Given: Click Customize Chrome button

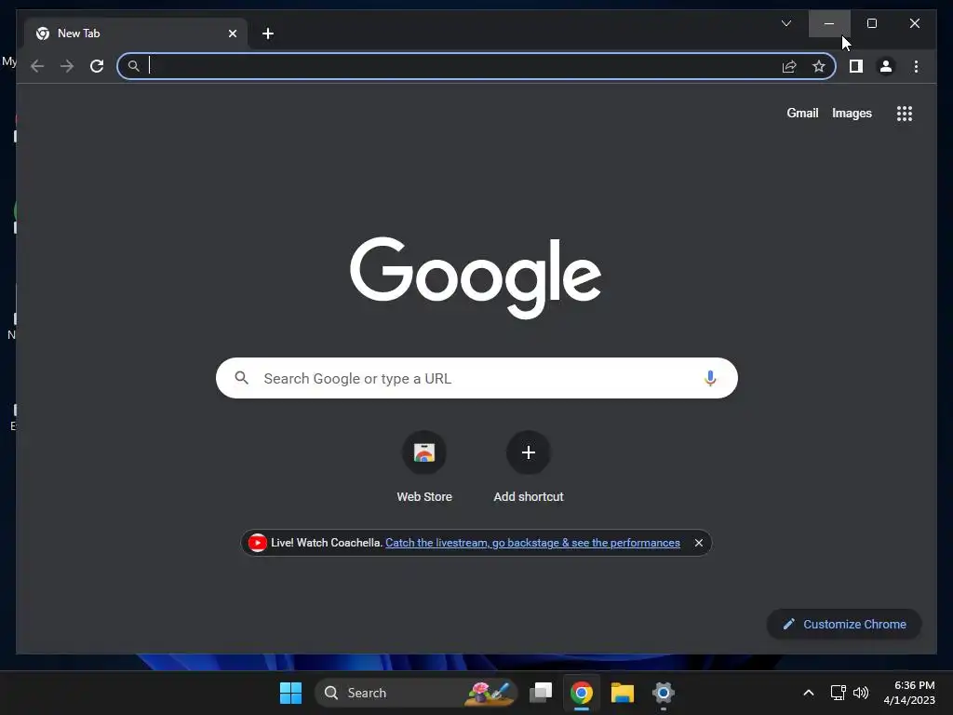Looking at the screenshot, I should pyautogui.click(x=844, y=625).
